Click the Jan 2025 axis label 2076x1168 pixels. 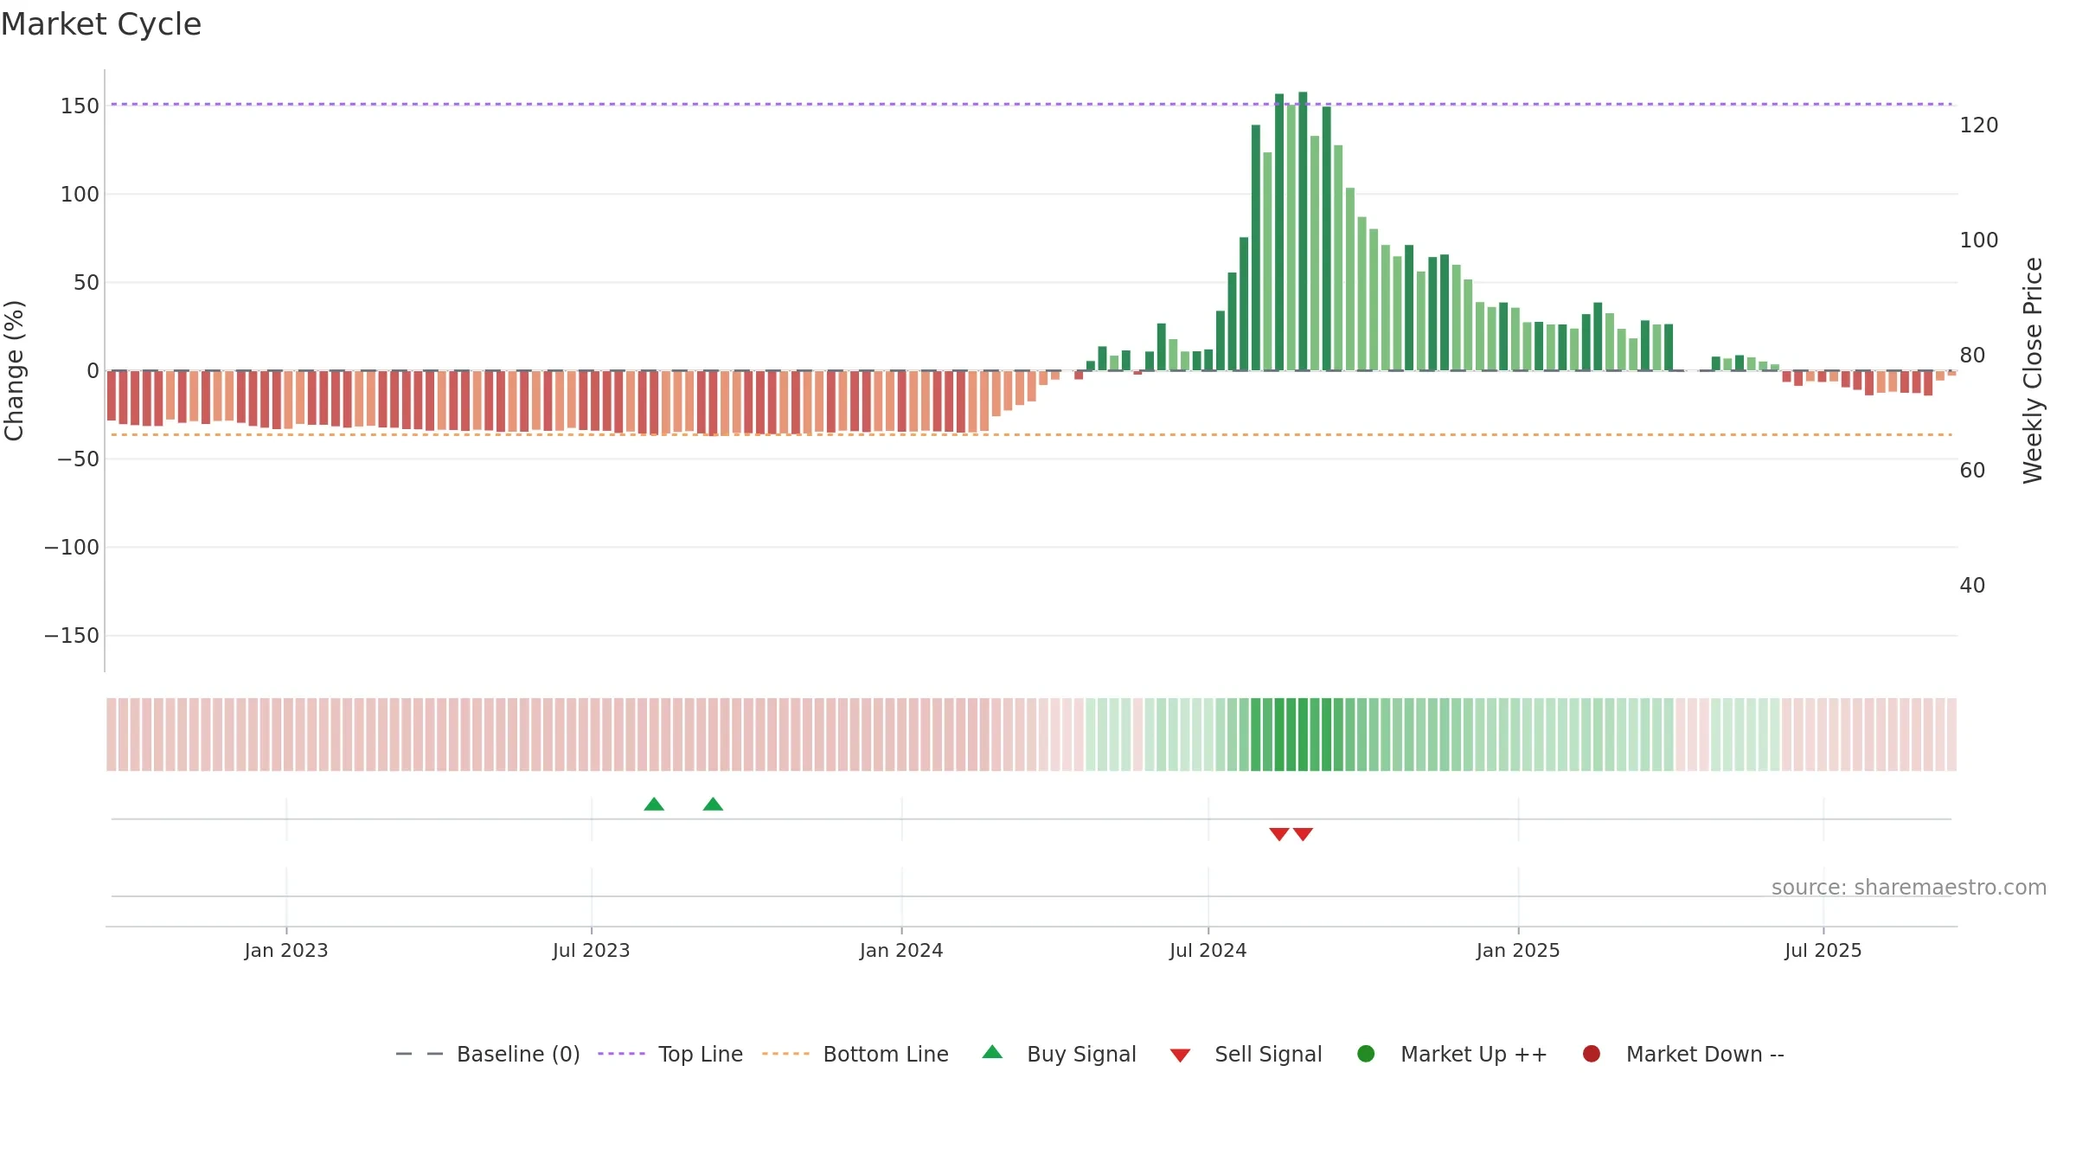pos(1518,951)
